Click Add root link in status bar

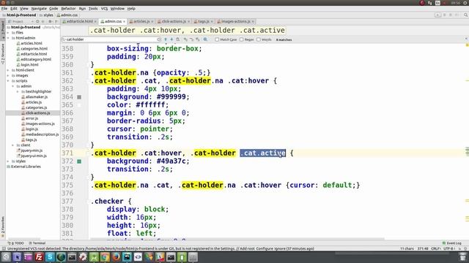[x=248, y=248]
